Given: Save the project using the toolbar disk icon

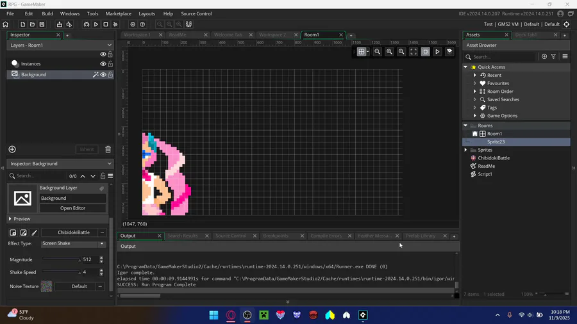Looking at the screenshot, I should click(42, 24).
